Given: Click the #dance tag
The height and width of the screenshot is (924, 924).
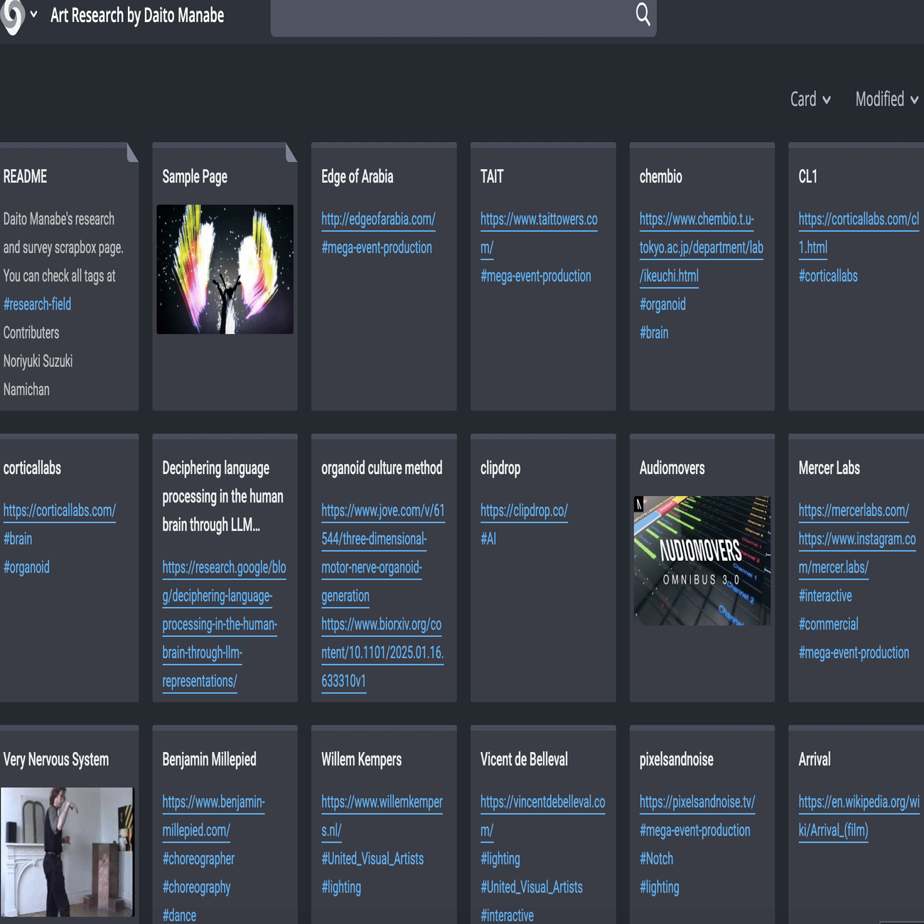Looking at the screenshot, I should tap(179, 915).
